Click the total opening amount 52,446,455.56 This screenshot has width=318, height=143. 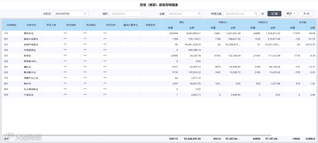tap(192, 139)
